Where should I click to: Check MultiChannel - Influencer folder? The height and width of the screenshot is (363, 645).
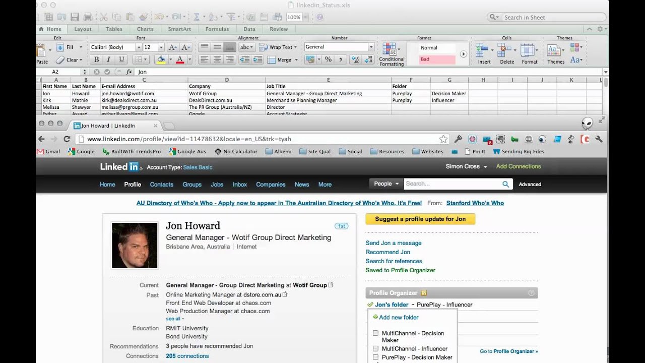(x=375, y=348)
